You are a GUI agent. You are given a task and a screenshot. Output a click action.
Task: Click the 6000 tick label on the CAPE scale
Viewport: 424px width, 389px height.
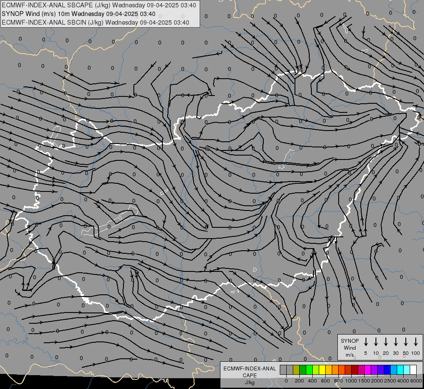point(416,381)
